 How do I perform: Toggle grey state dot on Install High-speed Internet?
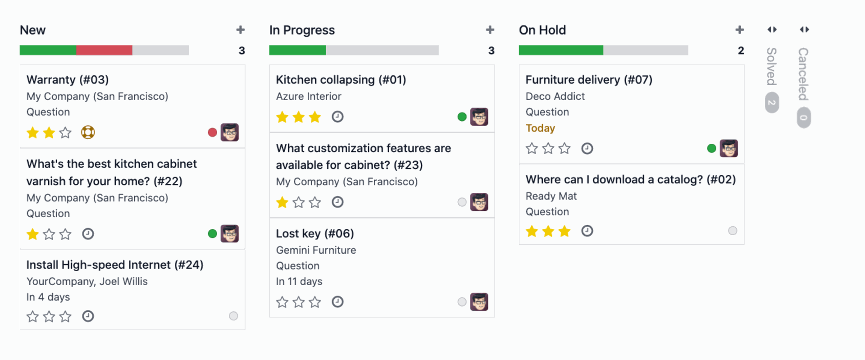pos(233,316)
